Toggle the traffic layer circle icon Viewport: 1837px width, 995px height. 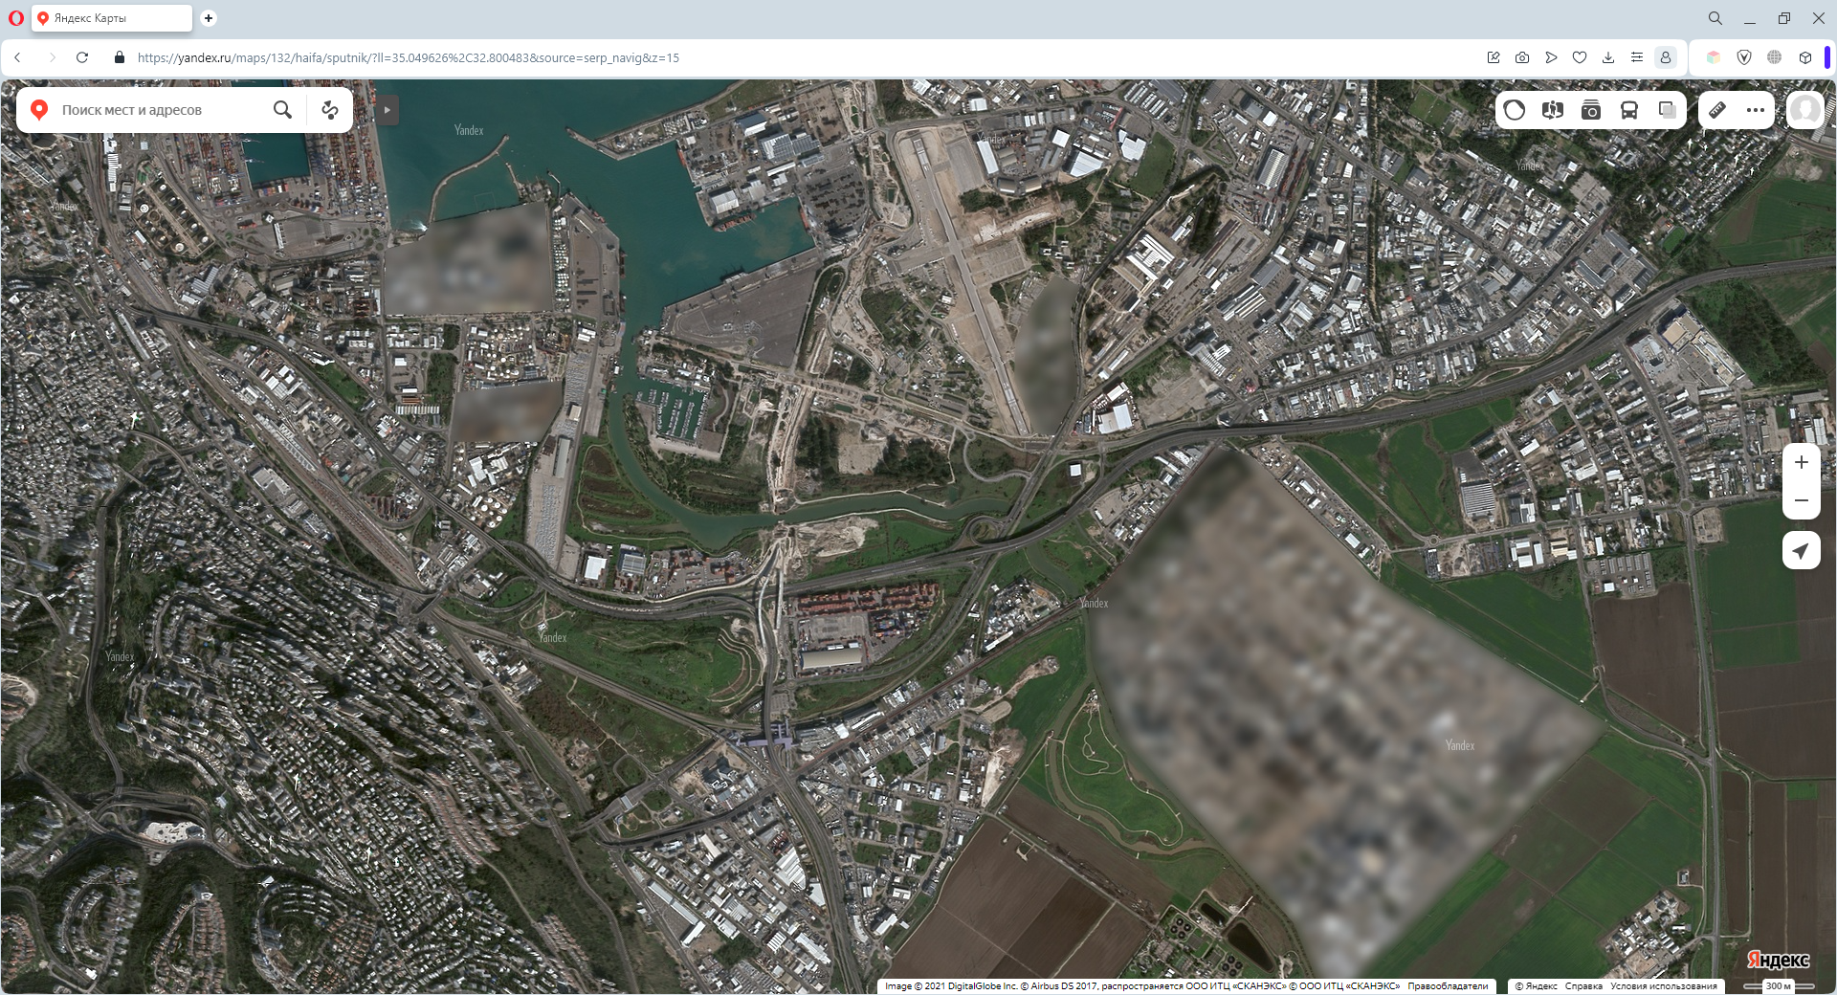(x=1515, y=110)
